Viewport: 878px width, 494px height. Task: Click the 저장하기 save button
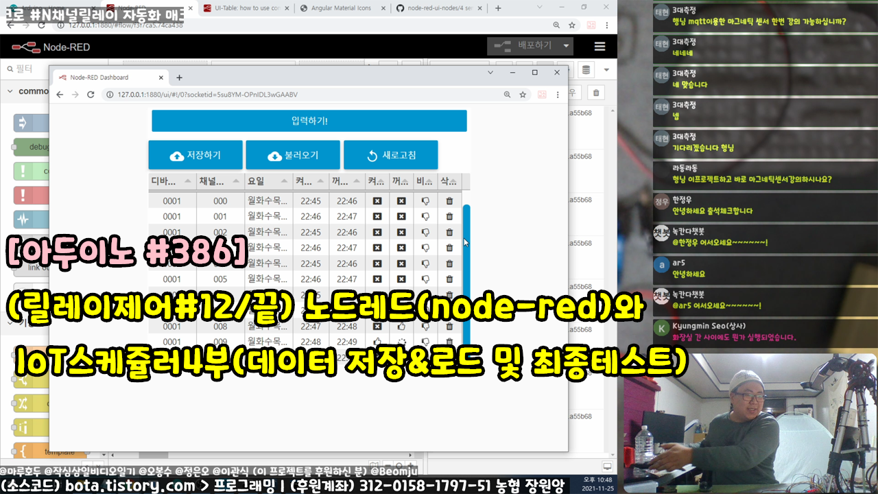(195, 155)
